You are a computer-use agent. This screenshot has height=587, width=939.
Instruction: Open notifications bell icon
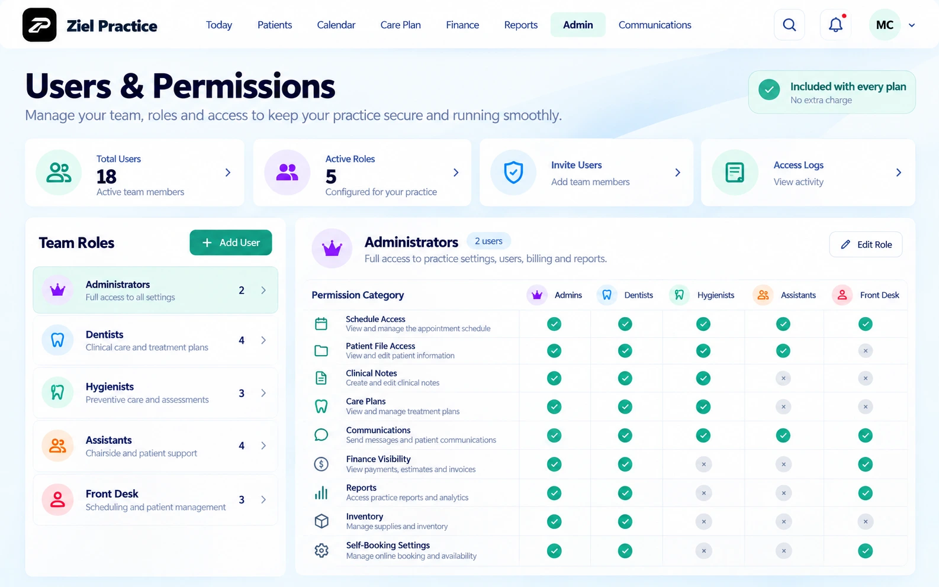(x=835, y=25)
